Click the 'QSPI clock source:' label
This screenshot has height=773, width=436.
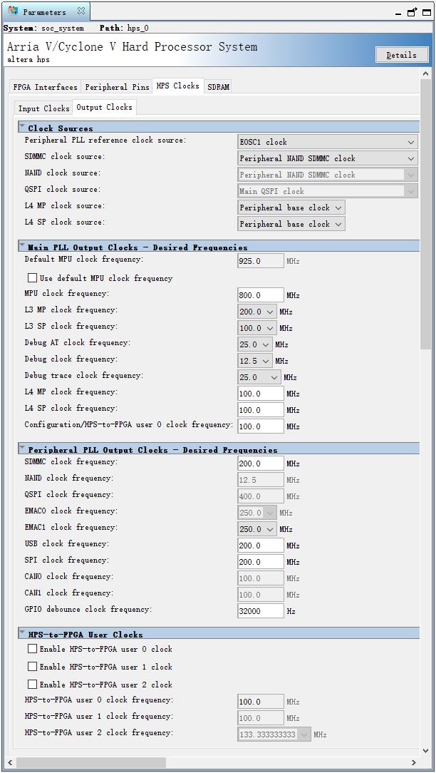point(63,189)
